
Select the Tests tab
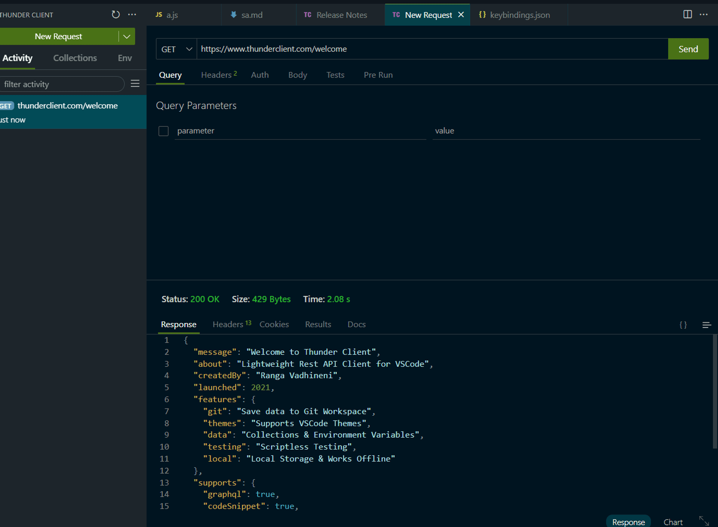[335, 75]
